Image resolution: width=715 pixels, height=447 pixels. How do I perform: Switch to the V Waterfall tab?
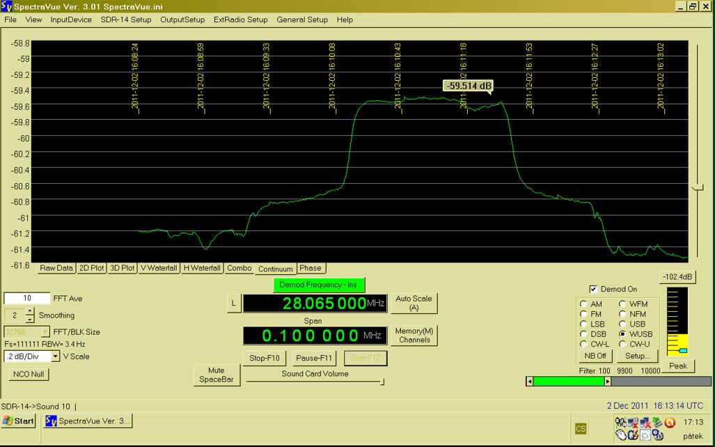pyautogui.click(x=159, y=268)
